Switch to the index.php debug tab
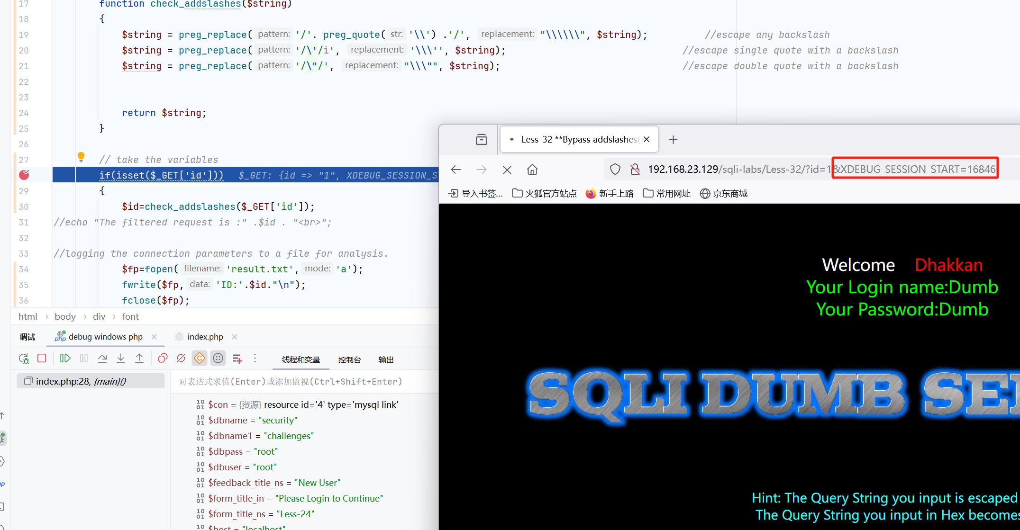This screenshot has height=530, width=1020. point(205,337)
